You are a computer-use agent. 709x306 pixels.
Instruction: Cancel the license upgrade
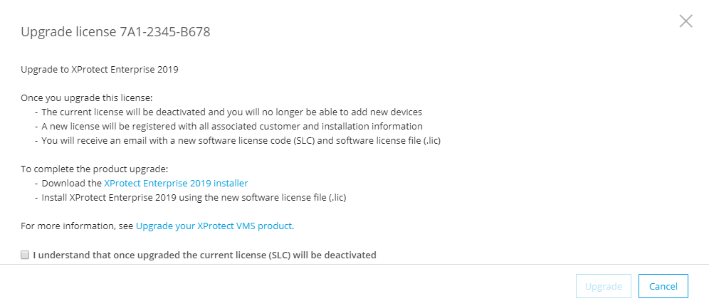[x=663, y=286]
